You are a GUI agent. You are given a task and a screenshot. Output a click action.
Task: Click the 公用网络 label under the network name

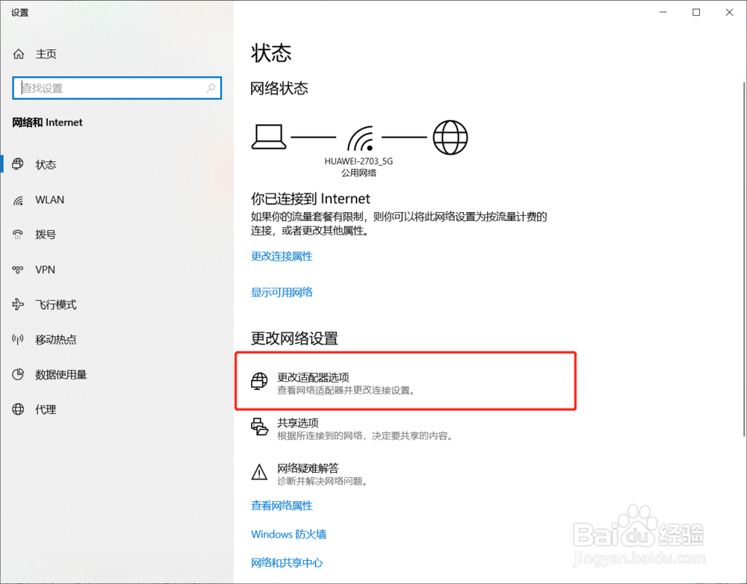pyautogui.click(x=359, y=173)
